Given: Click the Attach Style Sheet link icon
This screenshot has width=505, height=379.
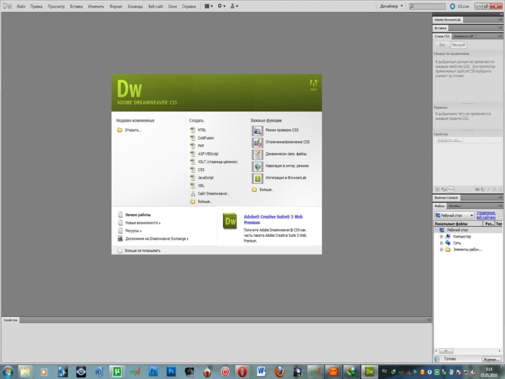Looking at the screenshot, I should tap(477, 189).
